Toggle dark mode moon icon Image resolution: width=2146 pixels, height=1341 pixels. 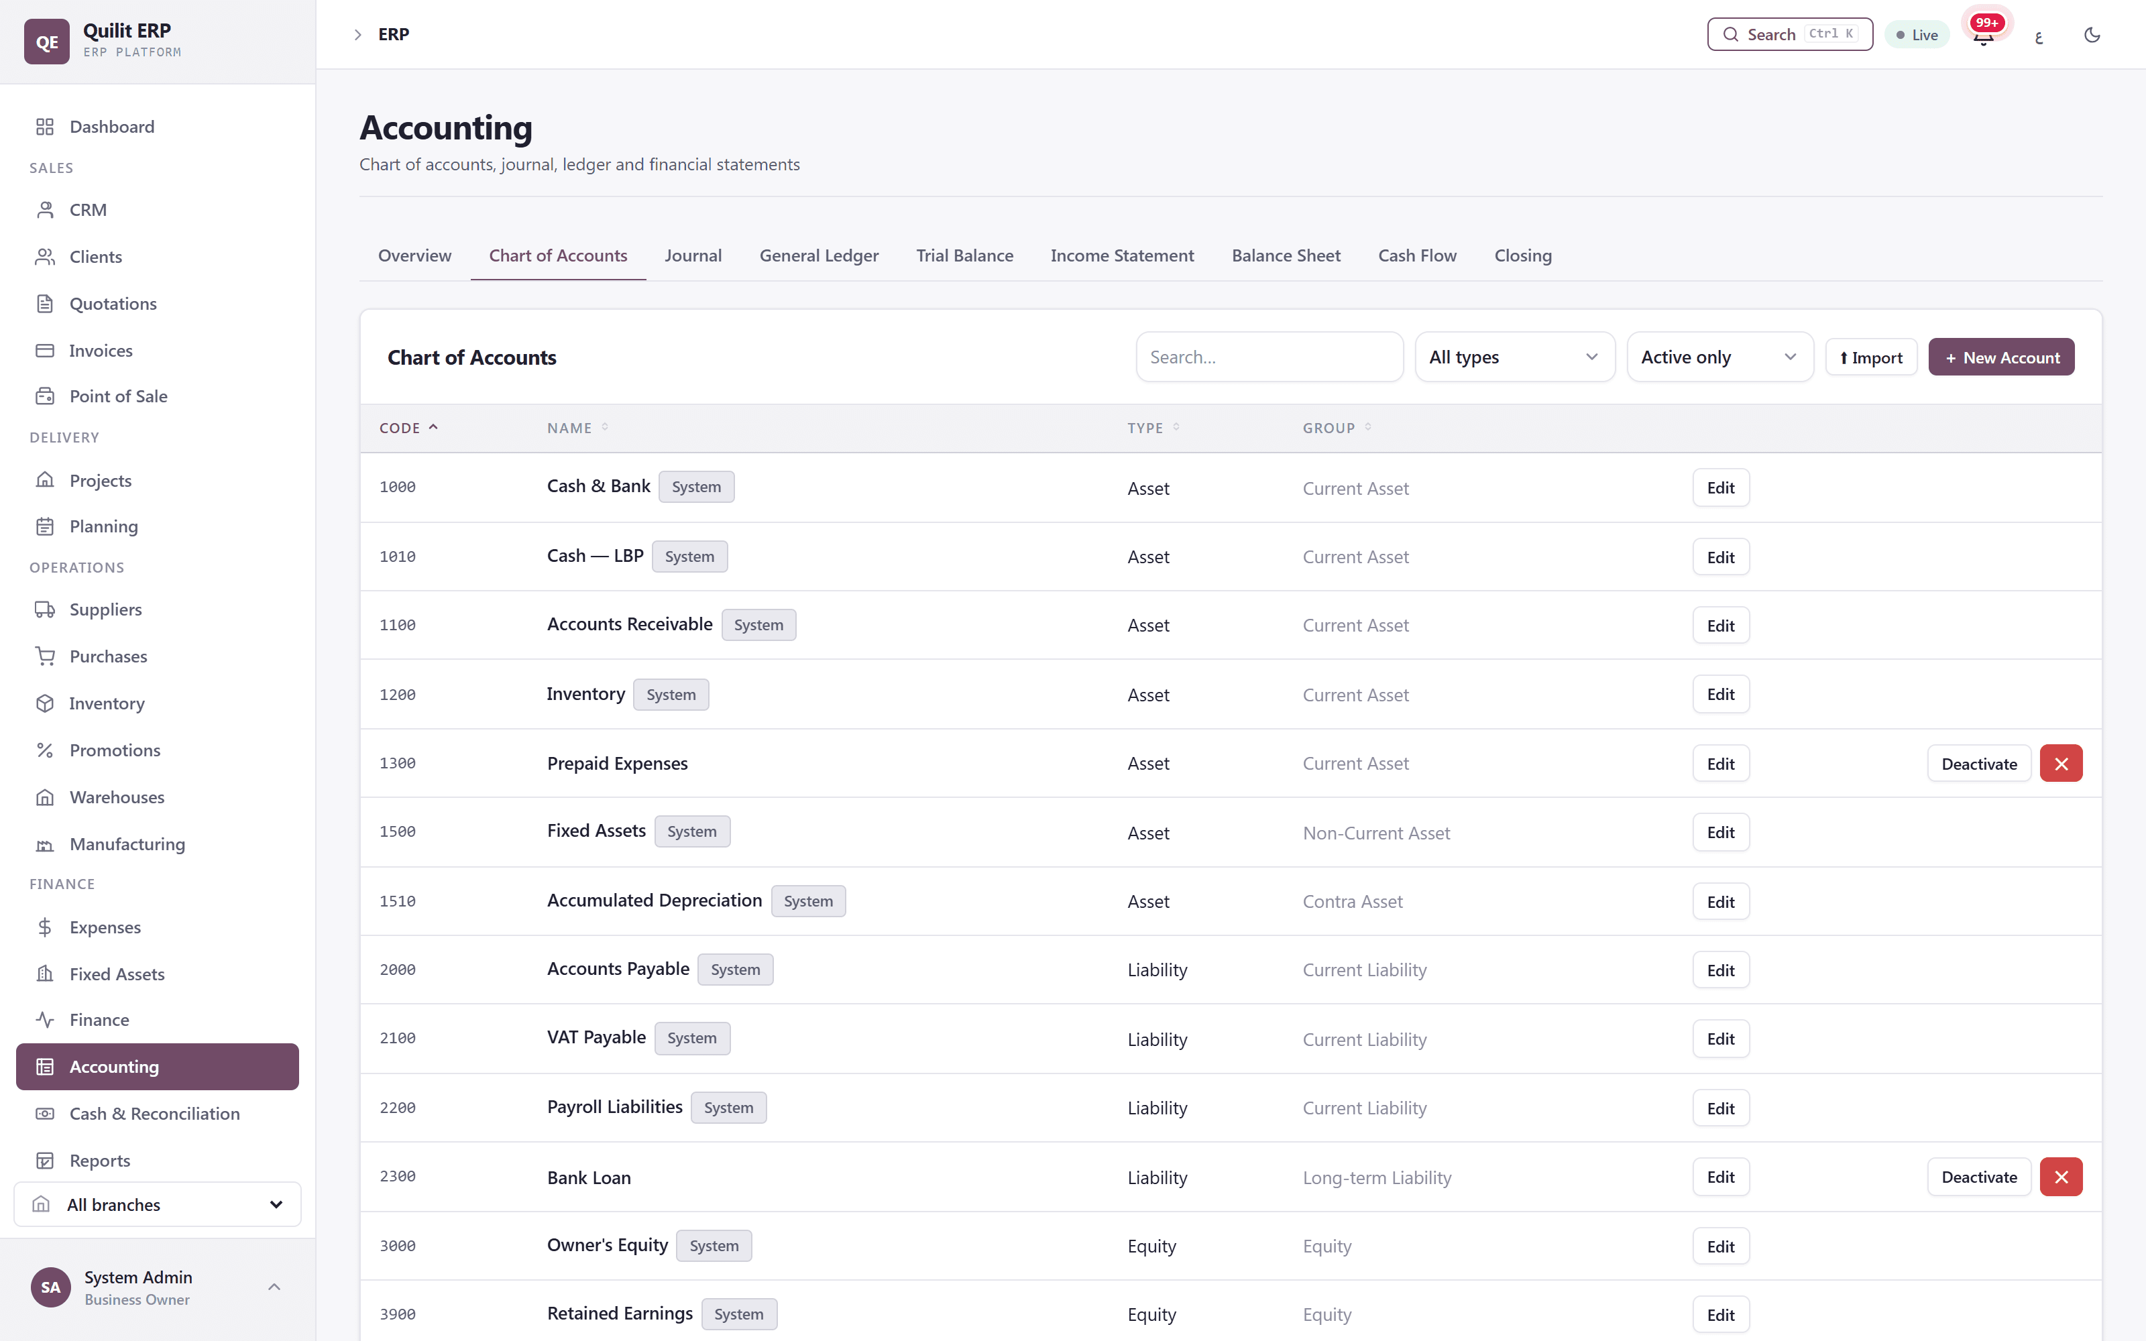[2092, 35]
